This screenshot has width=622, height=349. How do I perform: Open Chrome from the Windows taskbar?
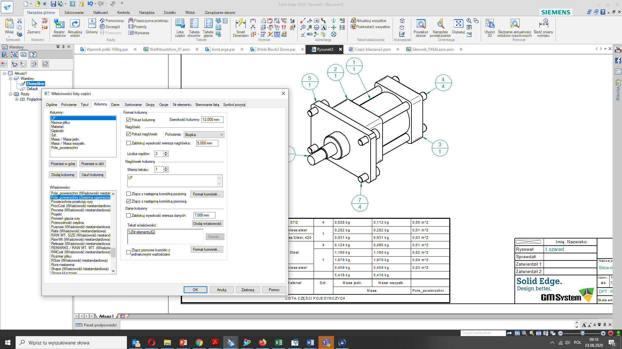[x=199, y=343]
